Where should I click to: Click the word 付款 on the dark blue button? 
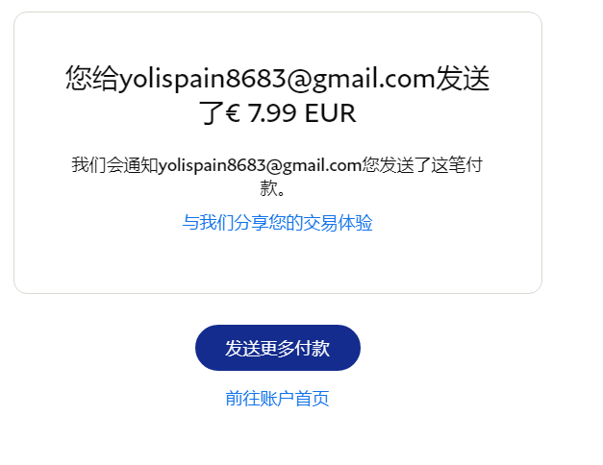pyautogui.click(x=313, y=348)
